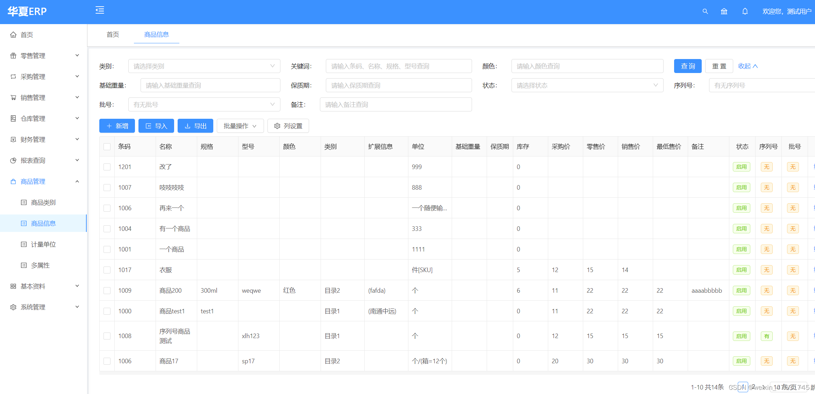Image resolution: width=815 pixels, height=394 pixels.
Task: Click the home icon near the user greeting
Action: tap(724, 12)
